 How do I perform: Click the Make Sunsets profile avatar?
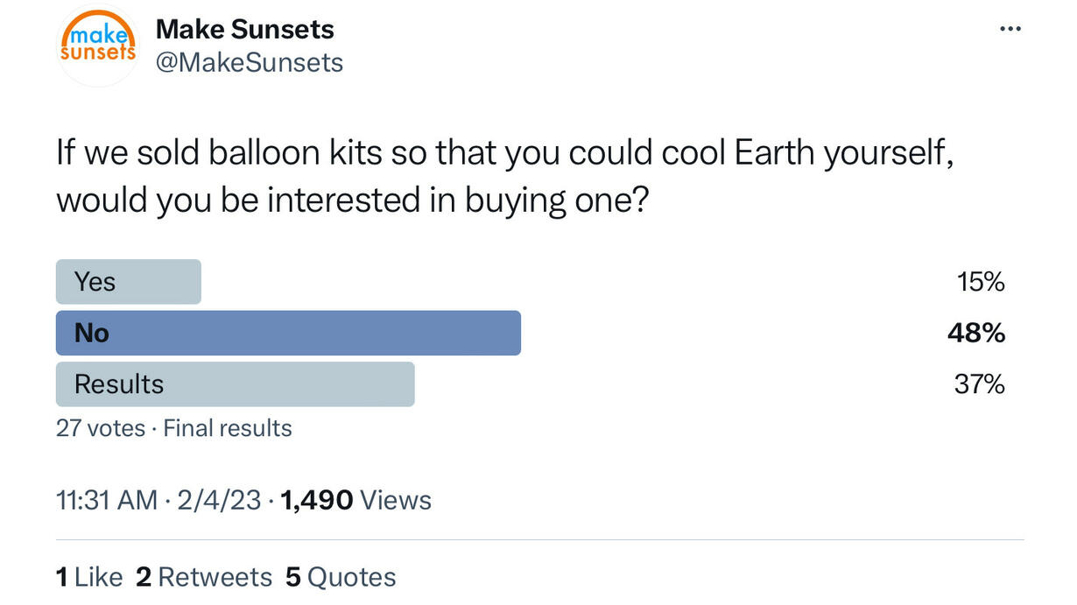pyautogui.click(x=97, y=46)
